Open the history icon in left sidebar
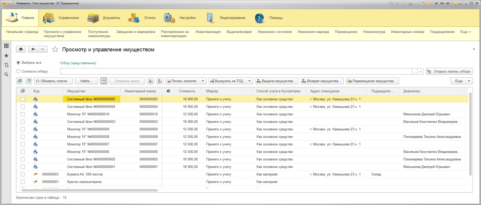This screenshot has width=481, height=205. pos(6,65)
